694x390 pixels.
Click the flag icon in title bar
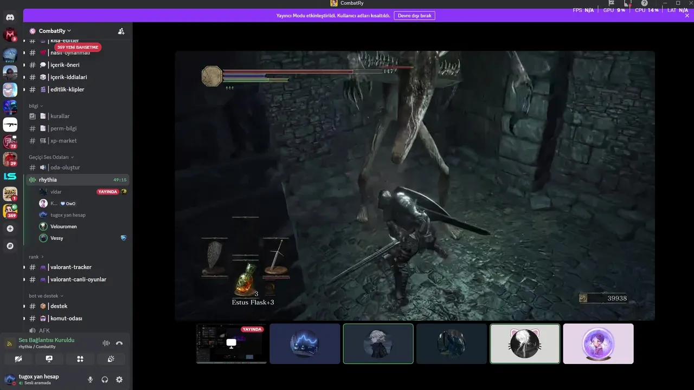(611, 3)
